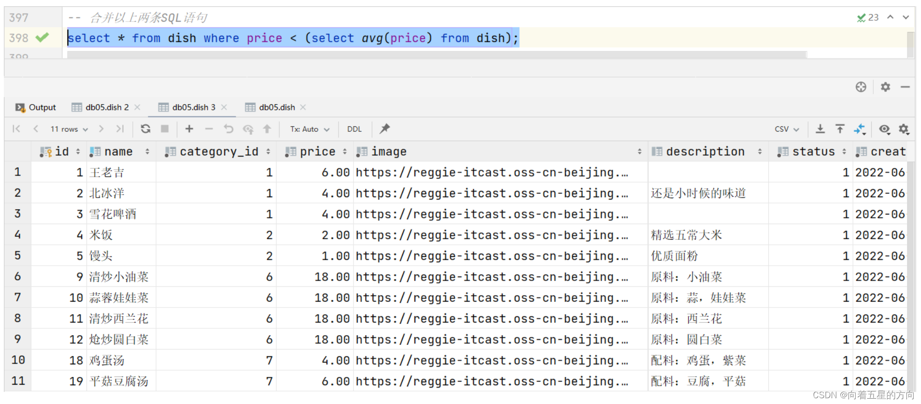
Task: Open Tx: Auto transaction mode dropdown
Action: (310, 129)
